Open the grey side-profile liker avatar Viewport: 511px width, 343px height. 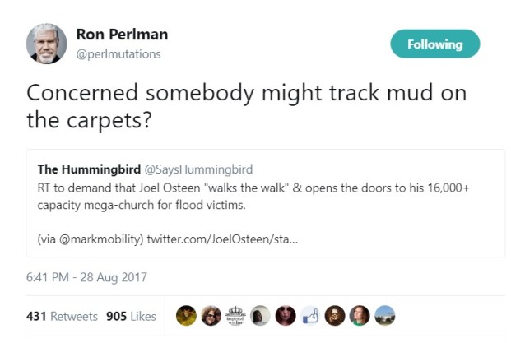point(261,316)
